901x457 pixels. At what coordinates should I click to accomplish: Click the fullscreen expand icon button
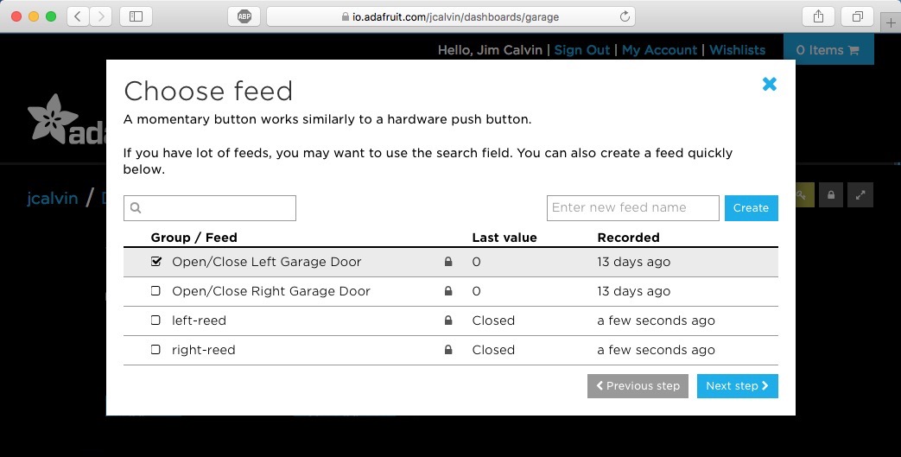tap(860, 195)
